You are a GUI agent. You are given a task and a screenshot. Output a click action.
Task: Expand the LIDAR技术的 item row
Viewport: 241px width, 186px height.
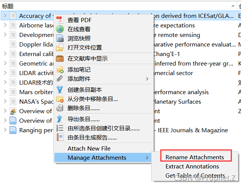pos(5,82)
